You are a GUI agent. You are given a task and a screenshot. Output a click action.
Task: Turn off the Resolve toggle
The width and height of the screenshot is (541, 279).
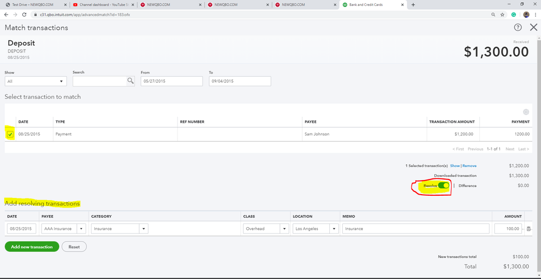(444, 185)
